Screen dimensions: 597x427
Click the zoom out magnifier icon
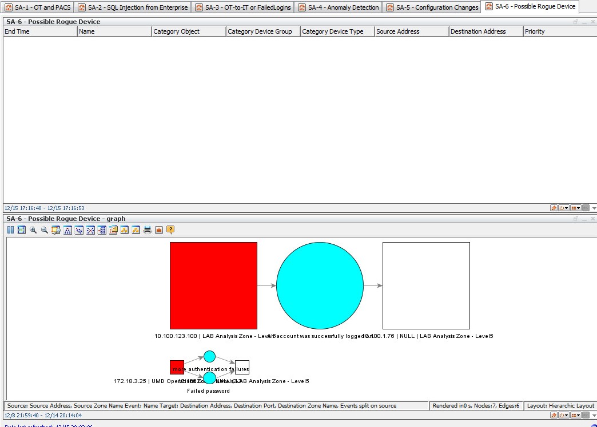click(45, 230)
